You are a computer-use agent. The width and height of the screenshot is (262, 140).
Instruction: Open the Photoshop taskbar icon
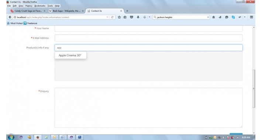[x=80, y=137]
